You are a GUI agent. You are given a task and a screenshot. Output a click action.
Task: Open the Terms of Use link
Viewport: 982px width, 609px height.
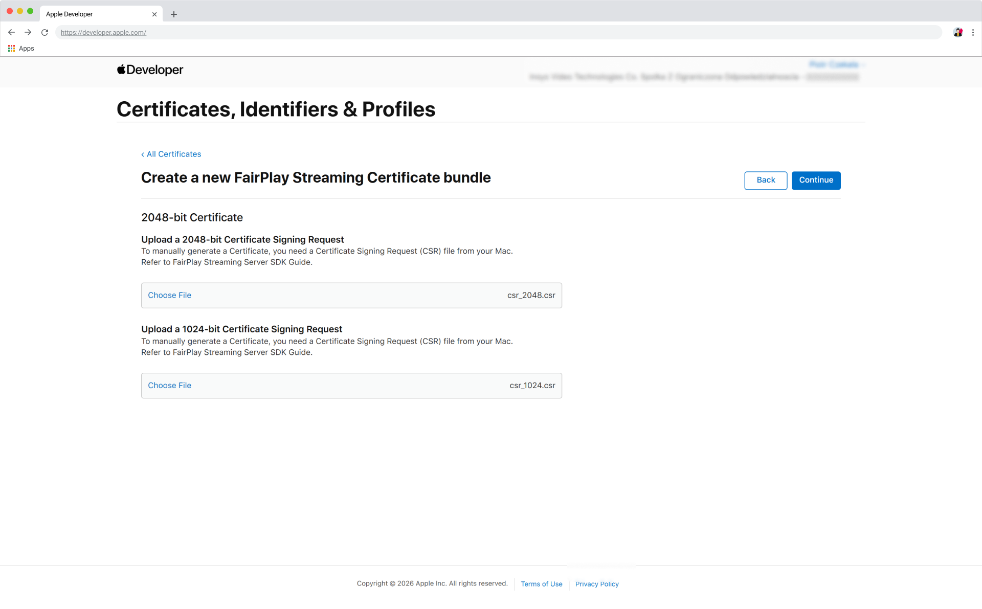[542, 584]
